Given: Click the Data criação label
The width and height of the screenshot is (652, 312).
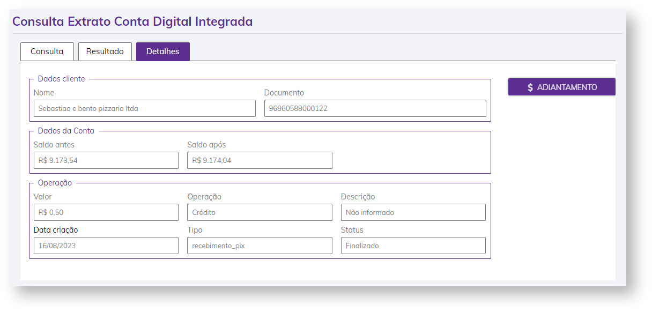Looking at the screenshot, I should click(x=56, y=230).
